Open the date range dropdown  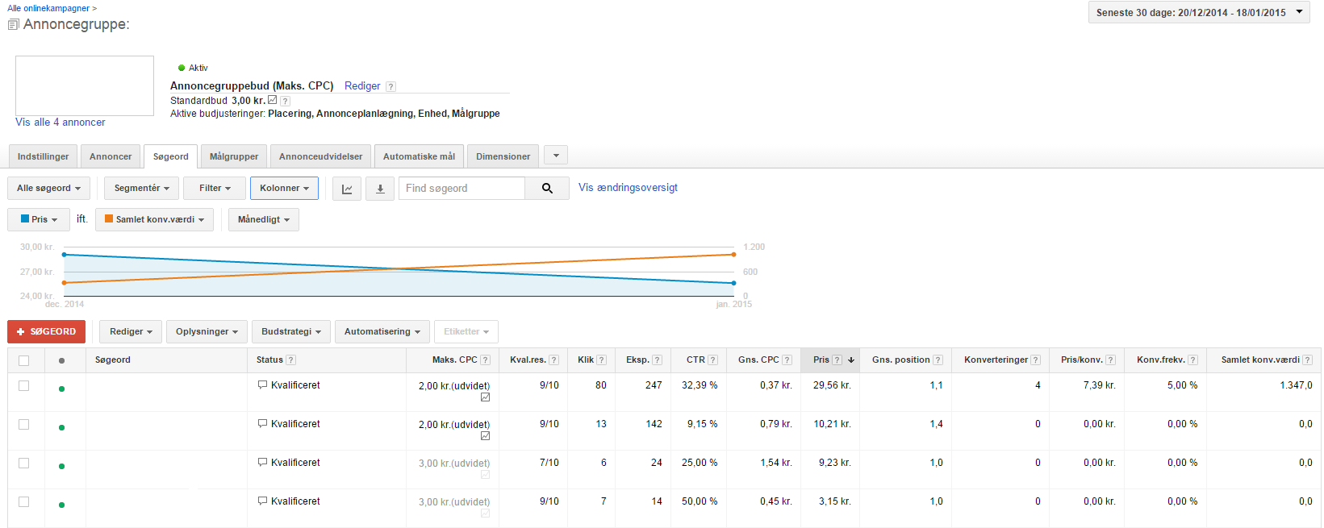pos(1198,13)
